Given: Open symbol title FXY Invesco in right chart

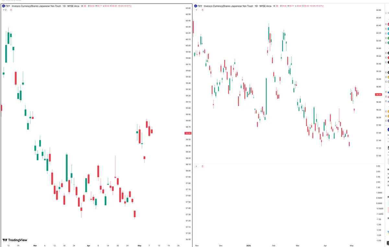Looking at the screenshot, I should [234, 6].
